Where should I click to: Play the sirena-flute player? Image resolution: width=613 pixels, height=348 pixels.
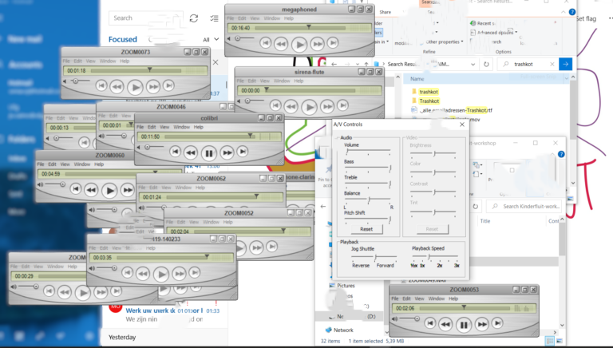click(309, 107)
